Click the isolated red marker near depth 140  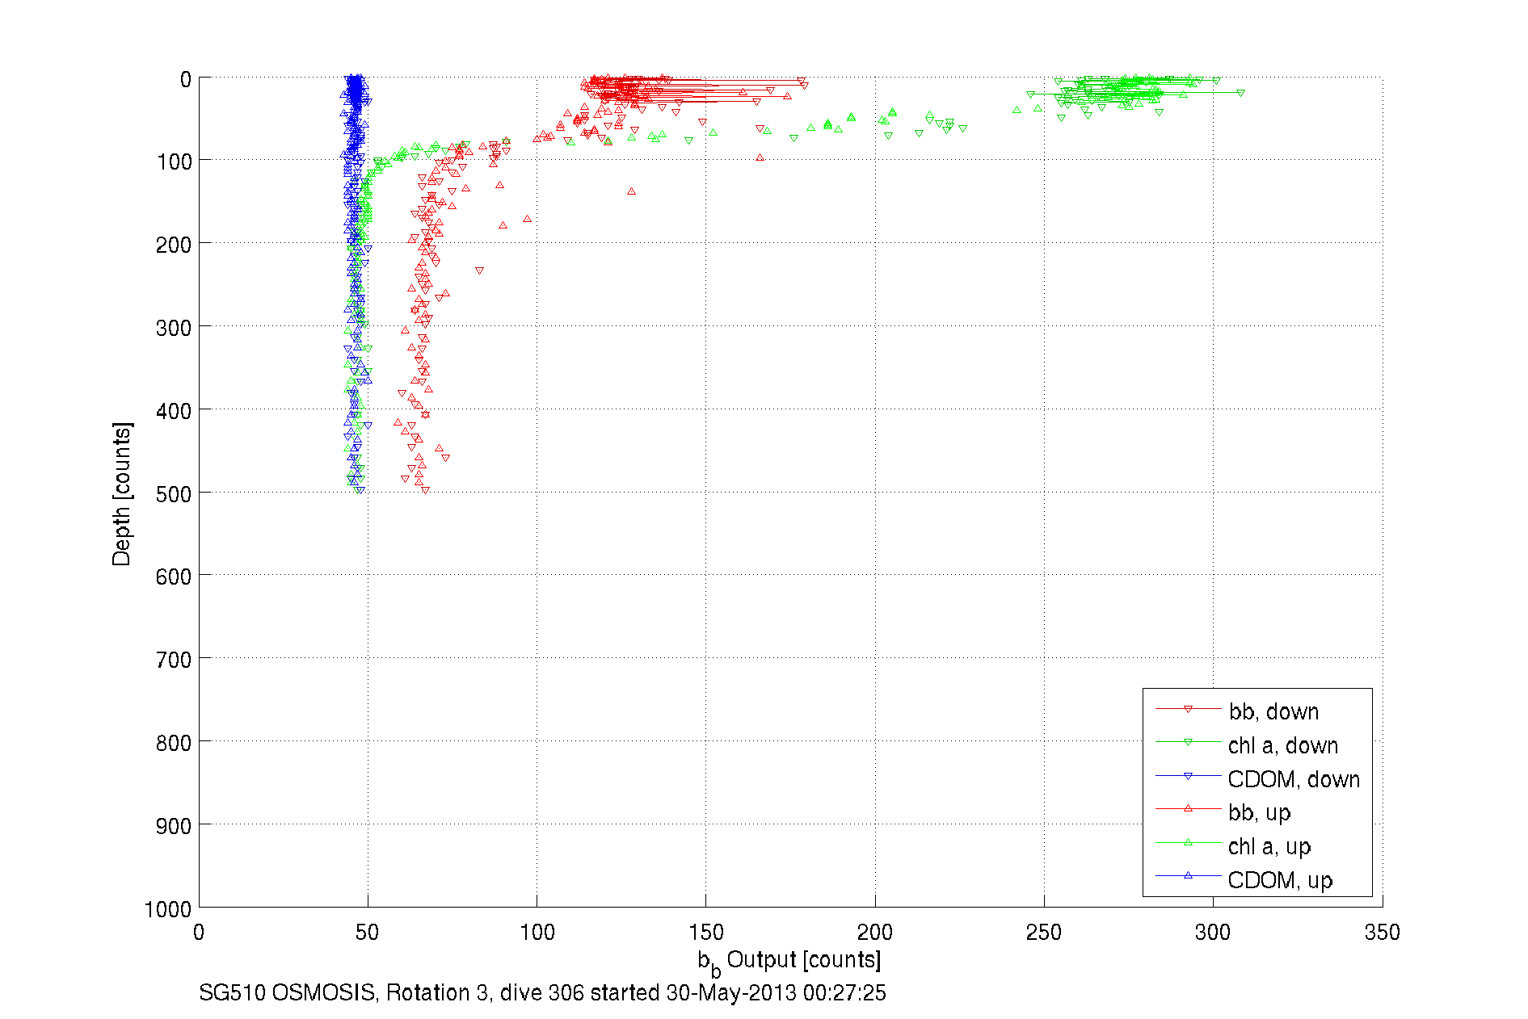631,191
